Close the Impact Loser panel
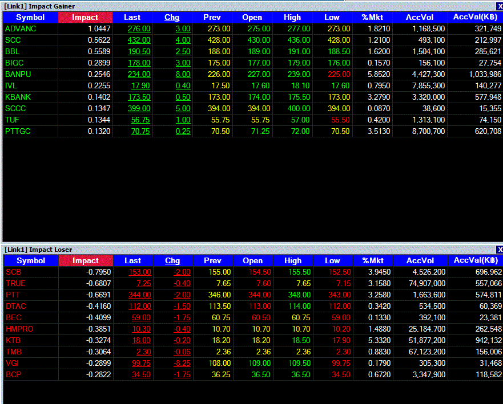 (500, 250)
